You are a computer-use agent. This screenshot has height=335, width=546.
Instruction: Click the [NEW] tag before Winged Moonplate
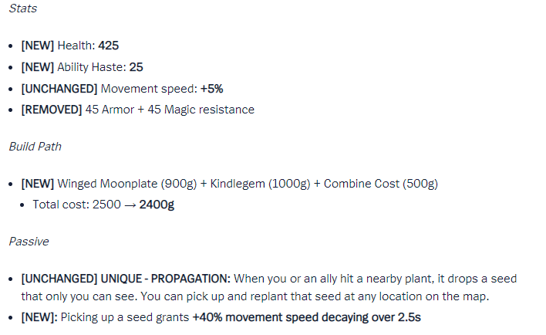37,184
